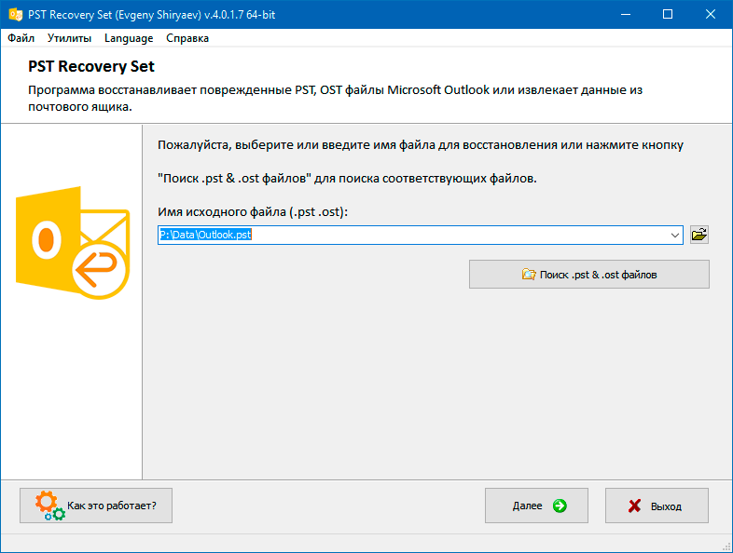Expand the source file name dropdown arrow
The image size is (733, 553).
674,236
